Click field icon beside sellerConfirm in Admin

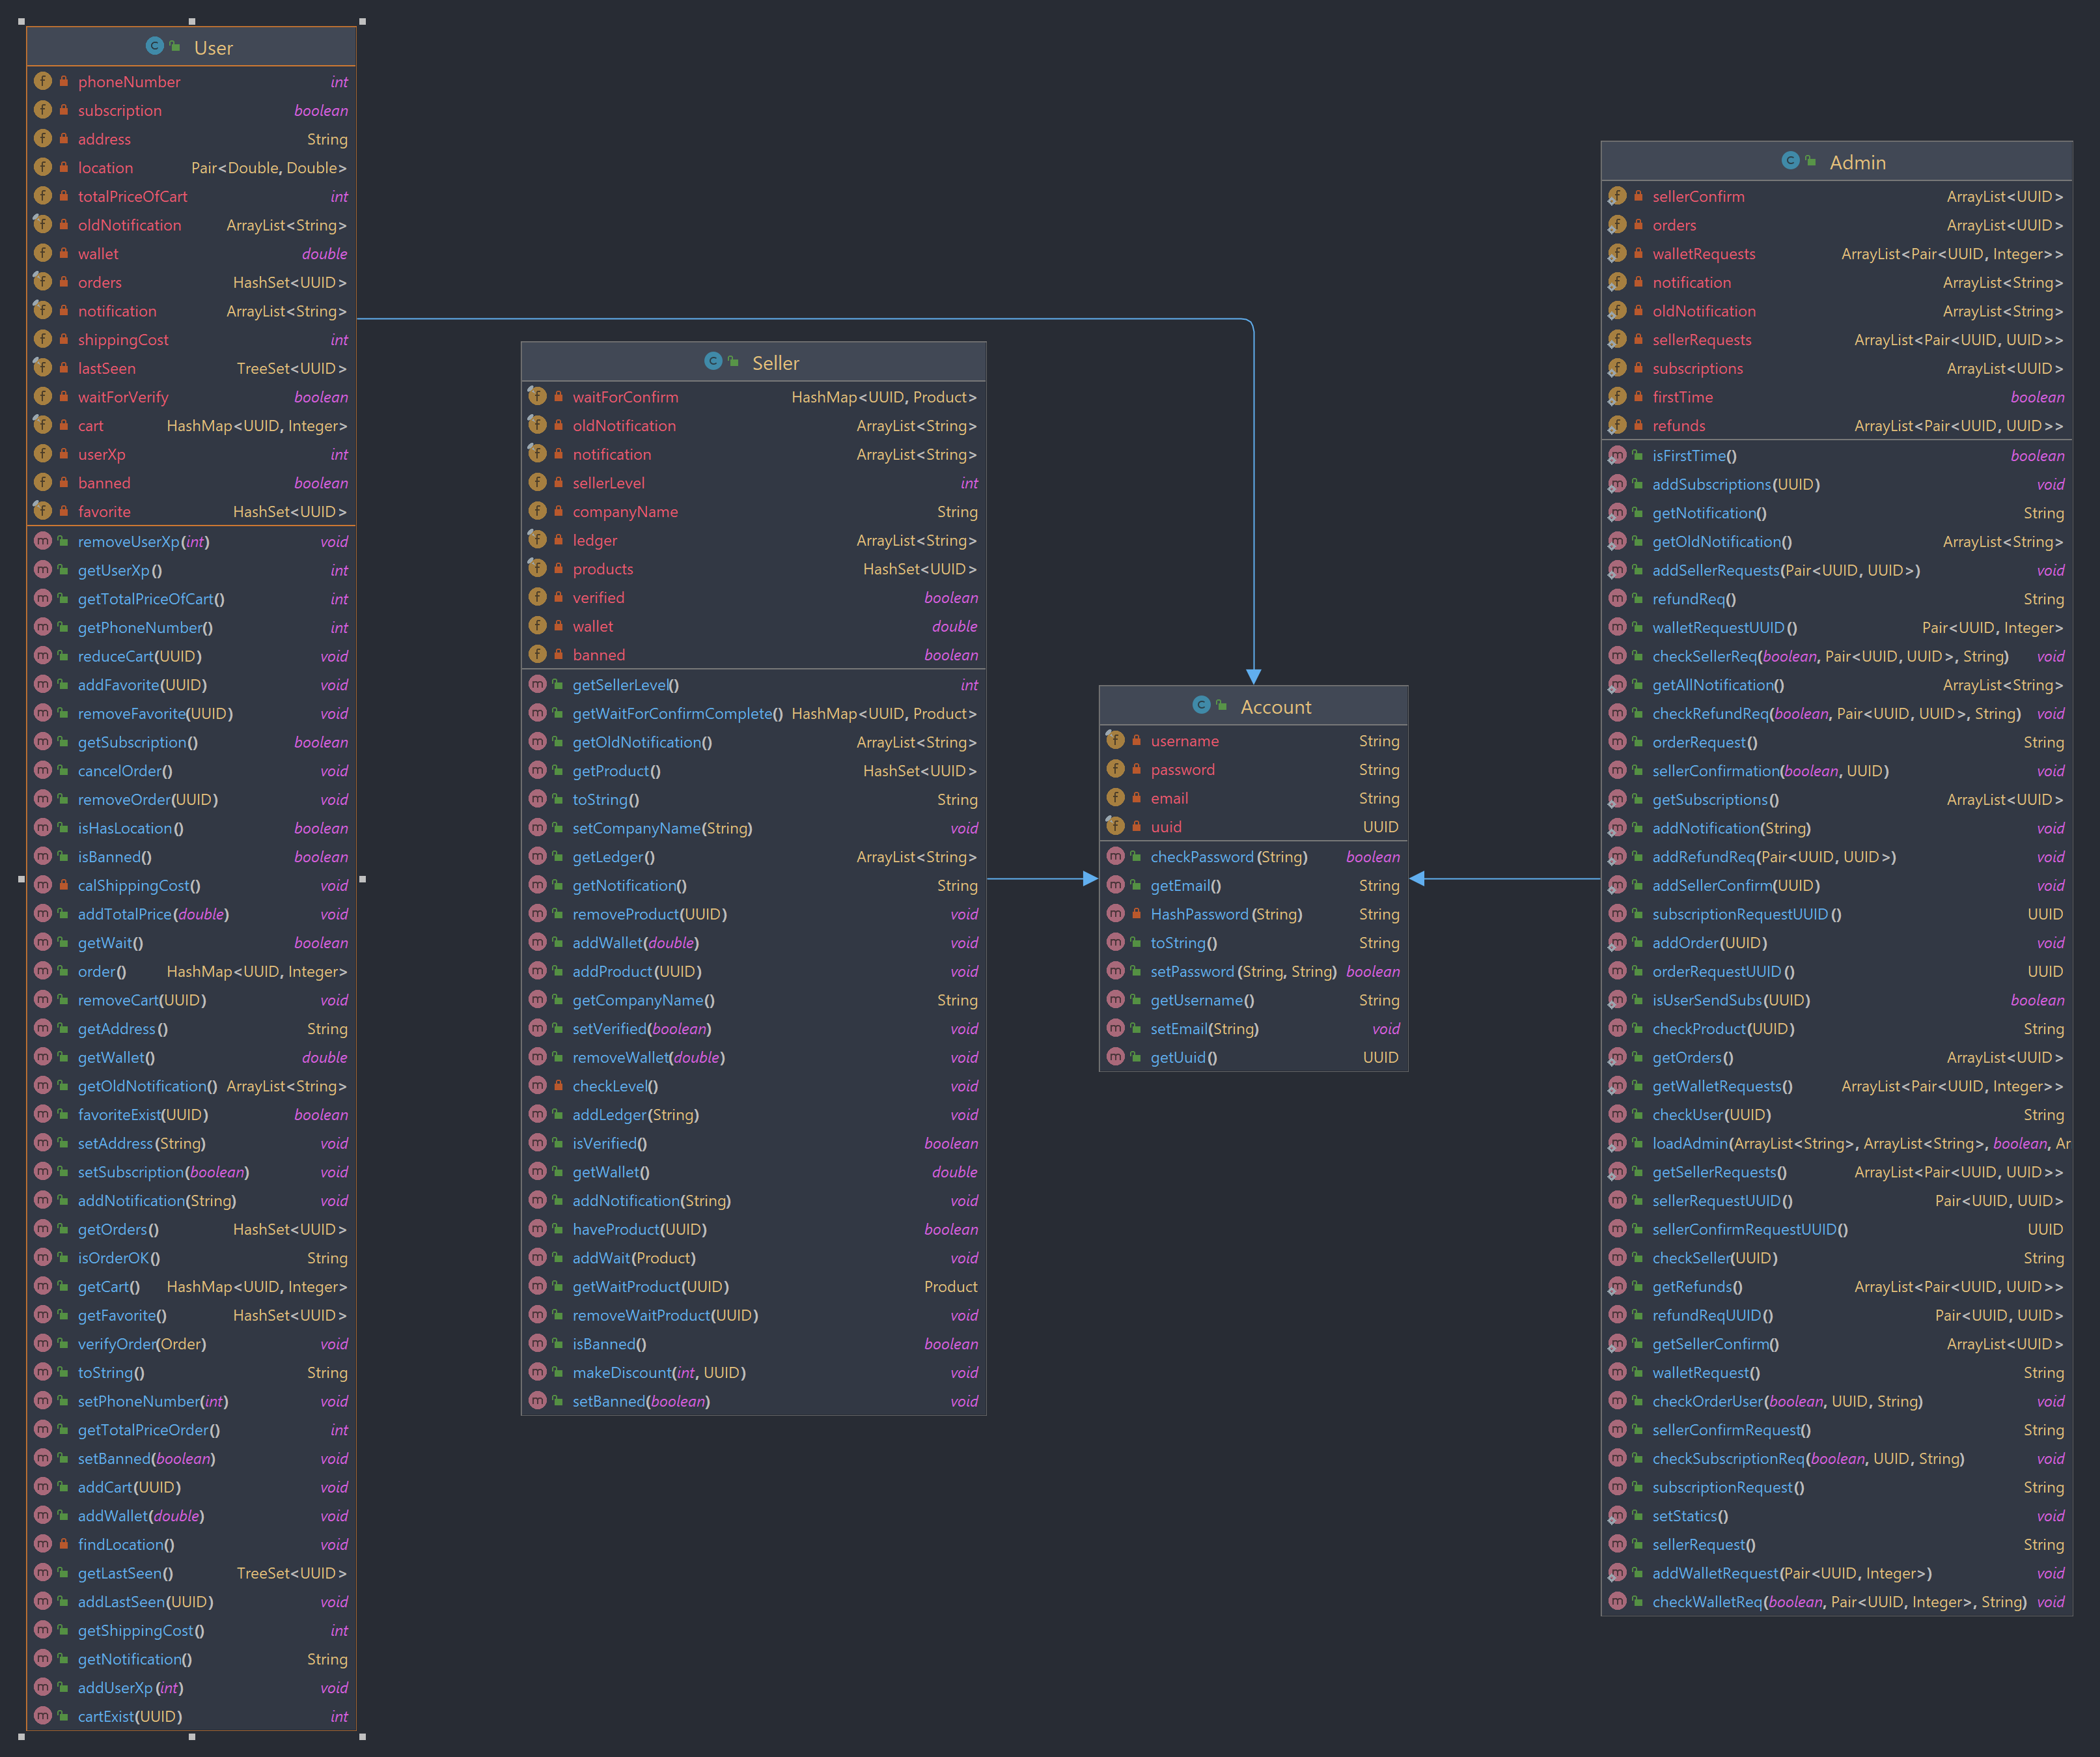(1617, 196)
